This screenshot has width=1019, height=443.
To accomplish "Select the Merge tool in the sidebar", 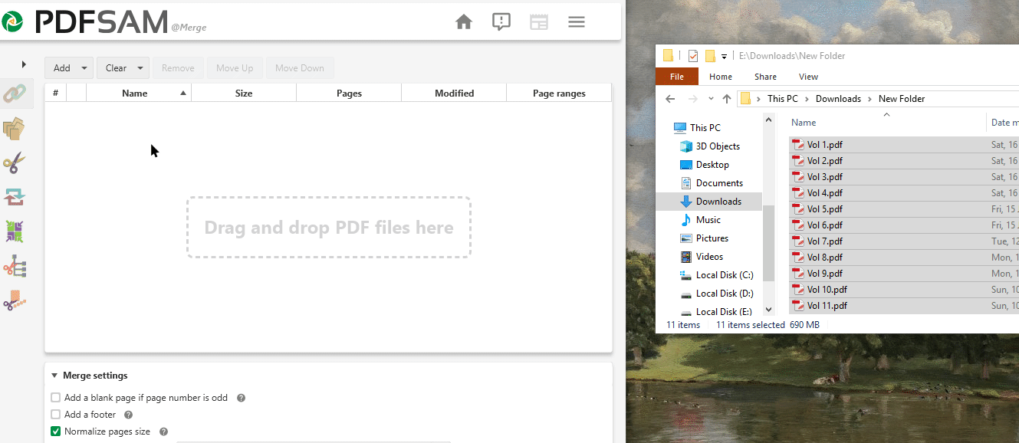I will [x=15, y=94].
